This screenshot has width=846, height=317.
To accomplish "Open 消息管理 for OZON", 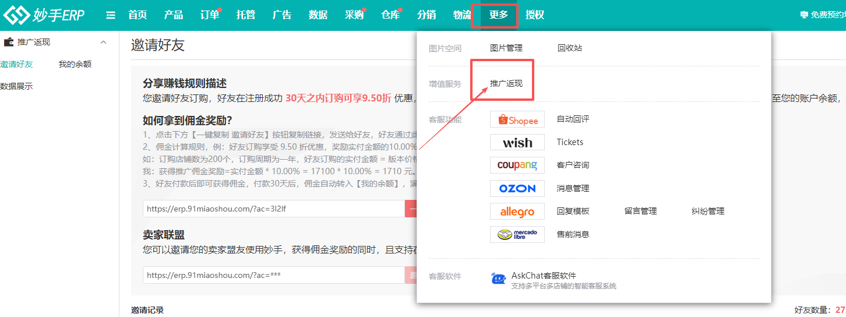I will click(573, 188).
